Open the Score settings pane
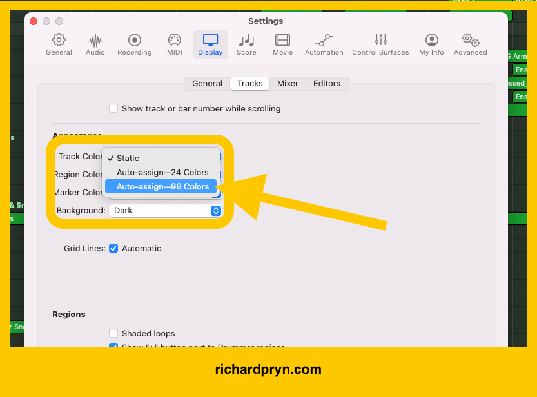This screenshot has height=397, width=537. click(x=246, y=45)
